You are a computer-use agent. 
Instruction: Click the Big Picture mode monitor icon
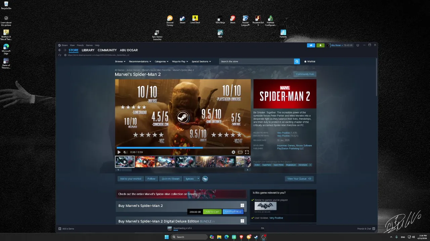[x=358, y=45]
